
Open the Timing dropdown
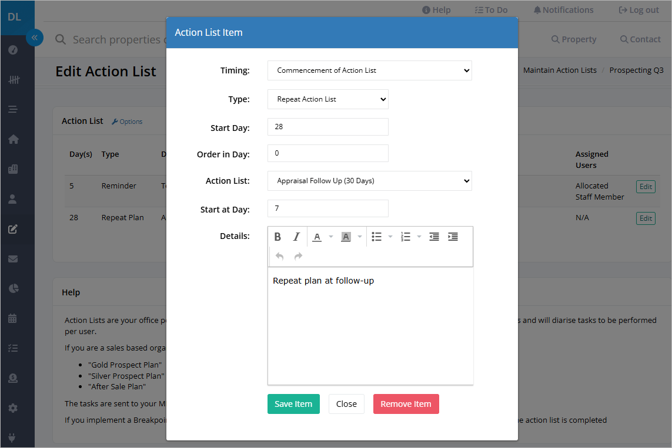[x=369, y=70]
